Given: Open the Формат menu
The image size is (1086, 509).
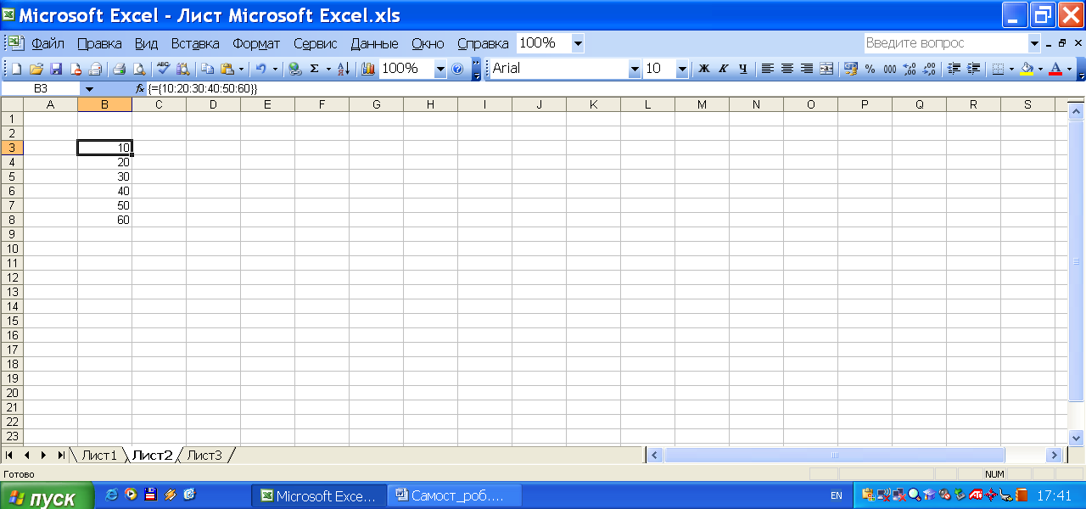Looking at the screenshot, I should point(256,43).
